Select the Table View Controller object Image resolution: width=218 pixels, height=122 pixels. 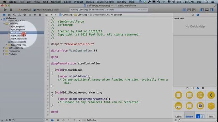click(x=189, y=95)
